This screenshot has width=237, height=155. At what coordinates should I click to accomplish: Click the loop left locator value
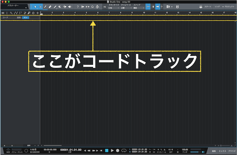pyautogui.click(x=139, y=149)
